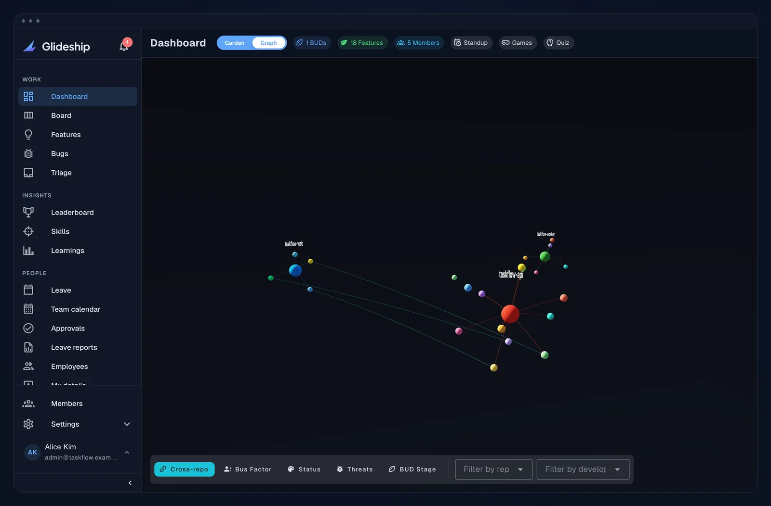Switch dashboard to Garden view

pos(235,43)
